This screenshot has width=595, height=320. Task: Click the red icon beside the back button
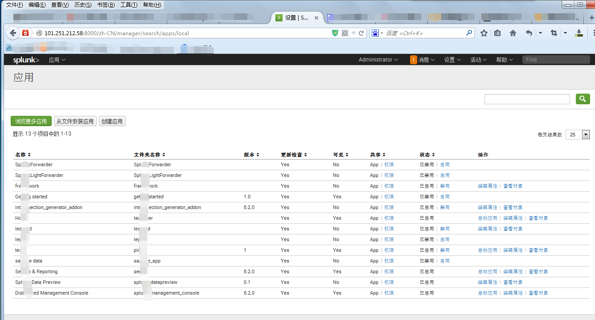(x=26, y=33)
